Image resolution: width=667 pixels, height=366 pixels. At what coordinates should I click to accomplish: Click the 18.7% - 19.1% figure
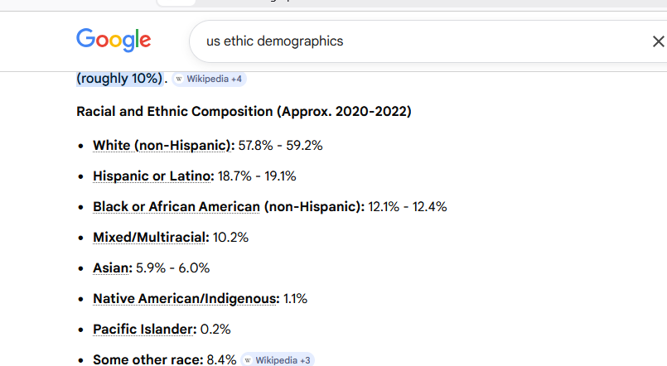point(257,176)
